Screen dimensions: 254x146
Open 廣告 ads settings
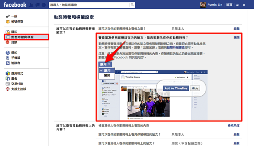14,79
